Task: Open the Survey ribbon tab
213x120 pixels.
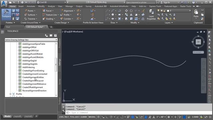Action: click(x=89, y=6)
